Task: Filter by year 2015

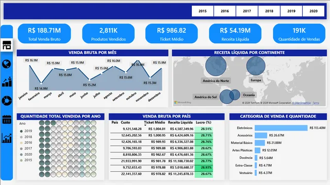Action: pyautogui.click(x=203, y=11)
